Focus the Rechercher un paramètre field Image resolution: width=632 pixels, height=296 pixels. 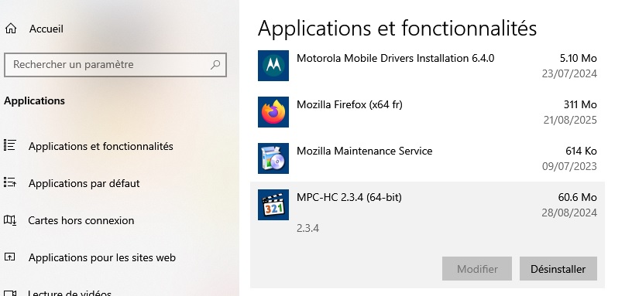115,64
